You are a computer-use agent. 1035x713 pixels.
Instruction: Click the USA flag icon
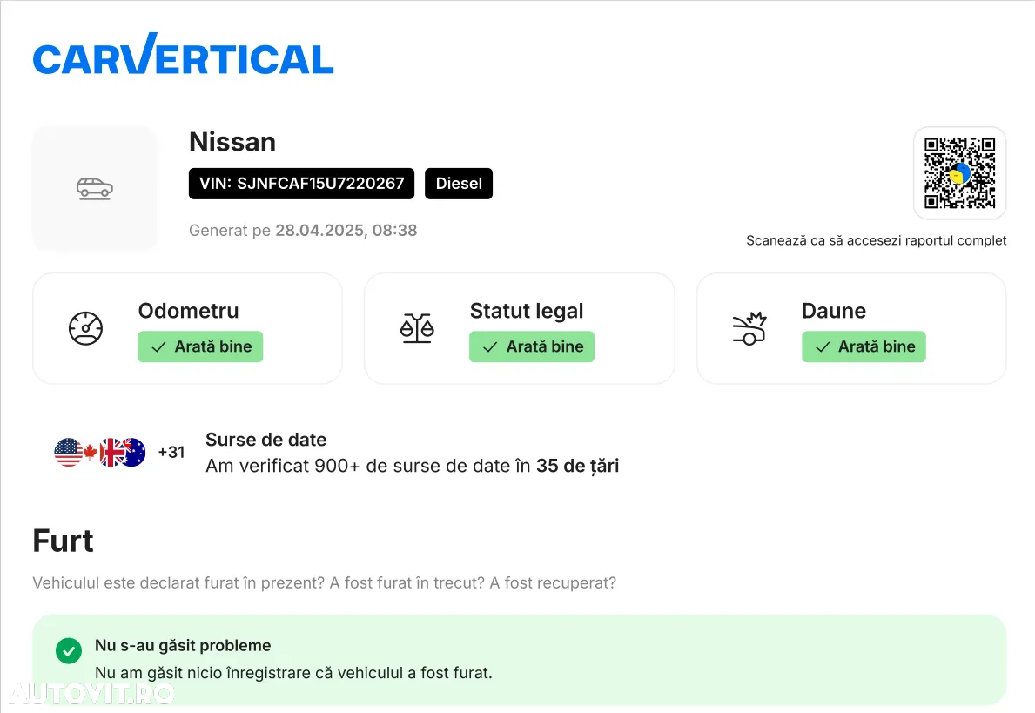click(x=68, y=453)
